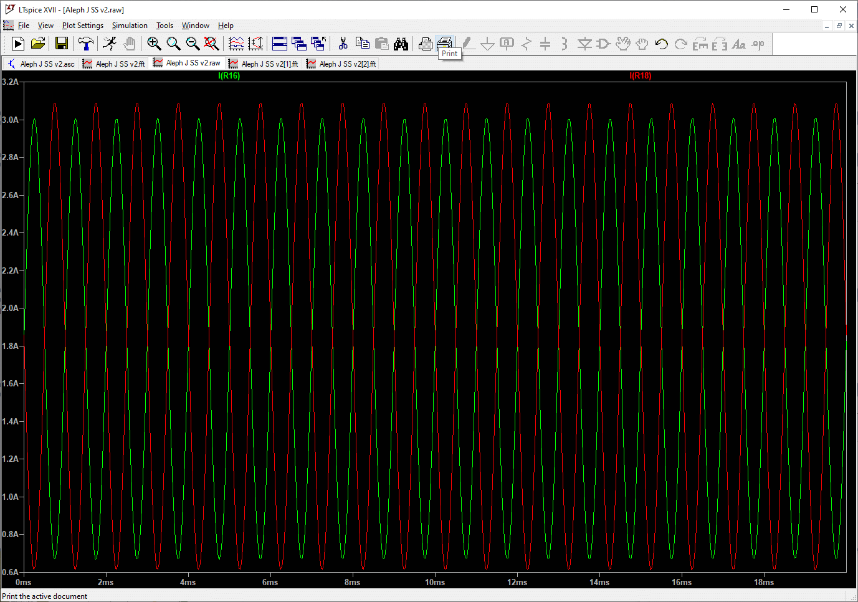Click the Rotate component icon
The width and height of the screenshot is (858, 602).
tap(700, 44)
